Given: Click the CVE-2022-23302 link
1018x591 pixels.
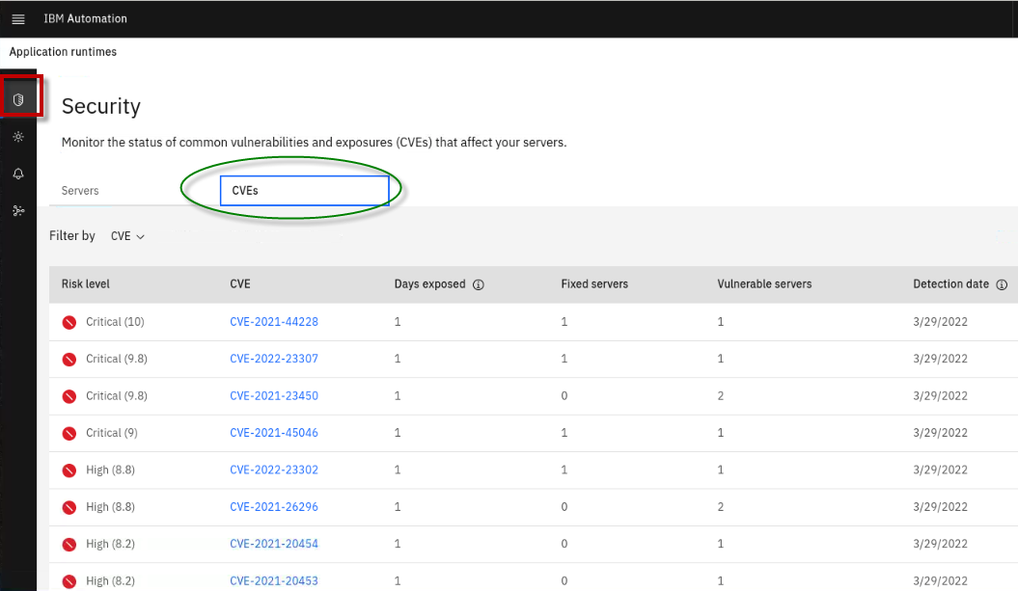Looking at the screenshot, I should [x=274, y=470].
